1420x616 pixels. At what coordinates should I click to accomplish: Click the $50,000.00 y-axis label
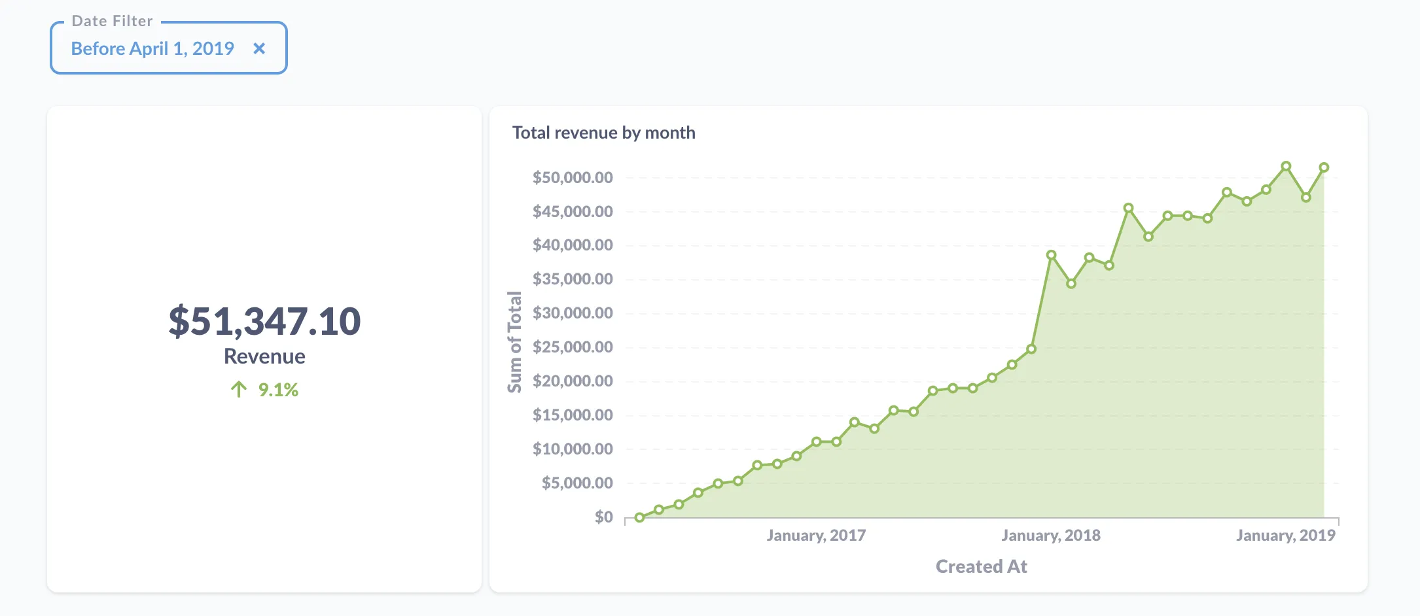click(572, 177)
